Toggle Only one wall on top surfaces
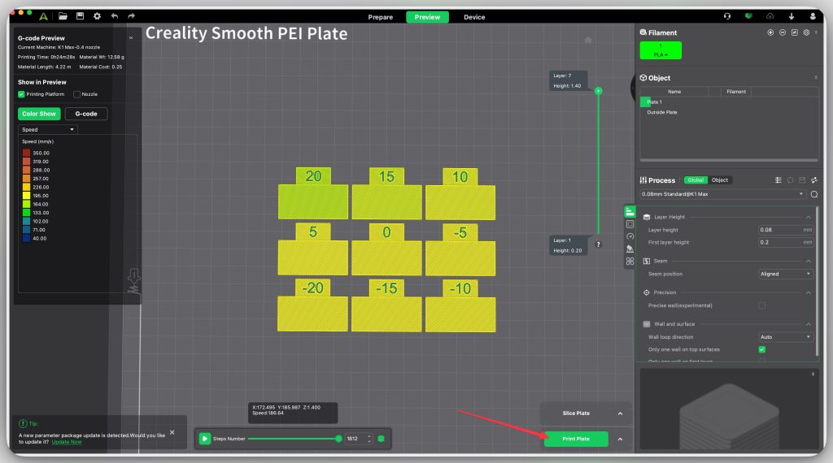The height and width of the screenshot is (463, 833). pos(761,349)
